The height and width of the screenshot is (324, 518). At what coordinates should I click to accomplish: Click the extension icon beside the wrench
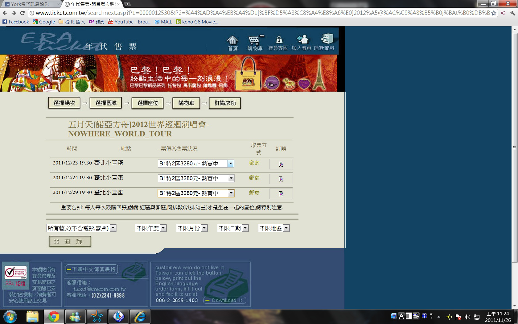503,13
